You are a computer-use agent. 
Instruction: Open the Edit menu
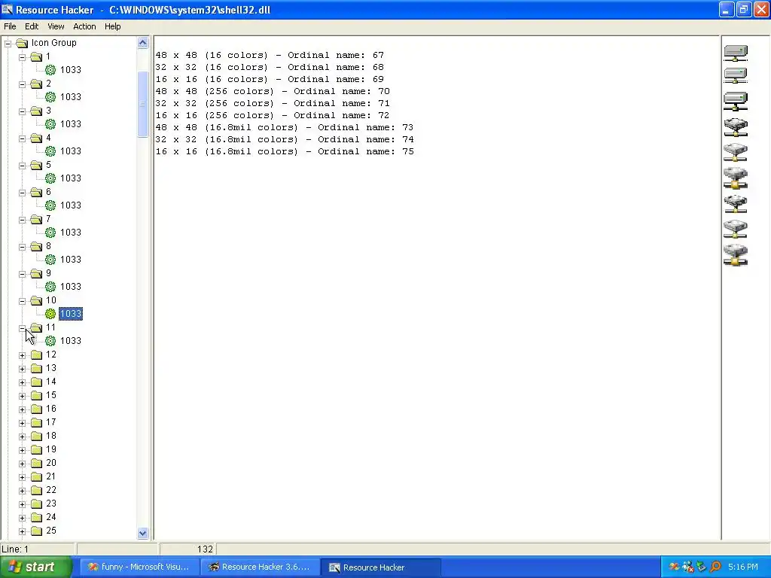32,26
